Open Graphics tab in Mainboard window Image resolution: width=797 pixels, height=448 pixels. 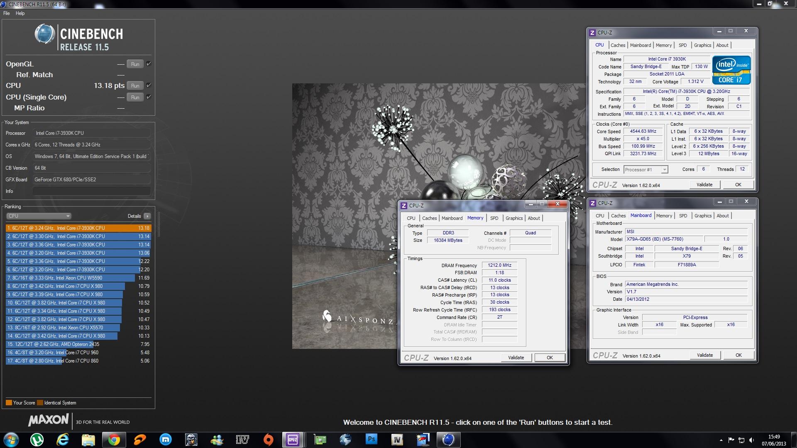[703, 216]
